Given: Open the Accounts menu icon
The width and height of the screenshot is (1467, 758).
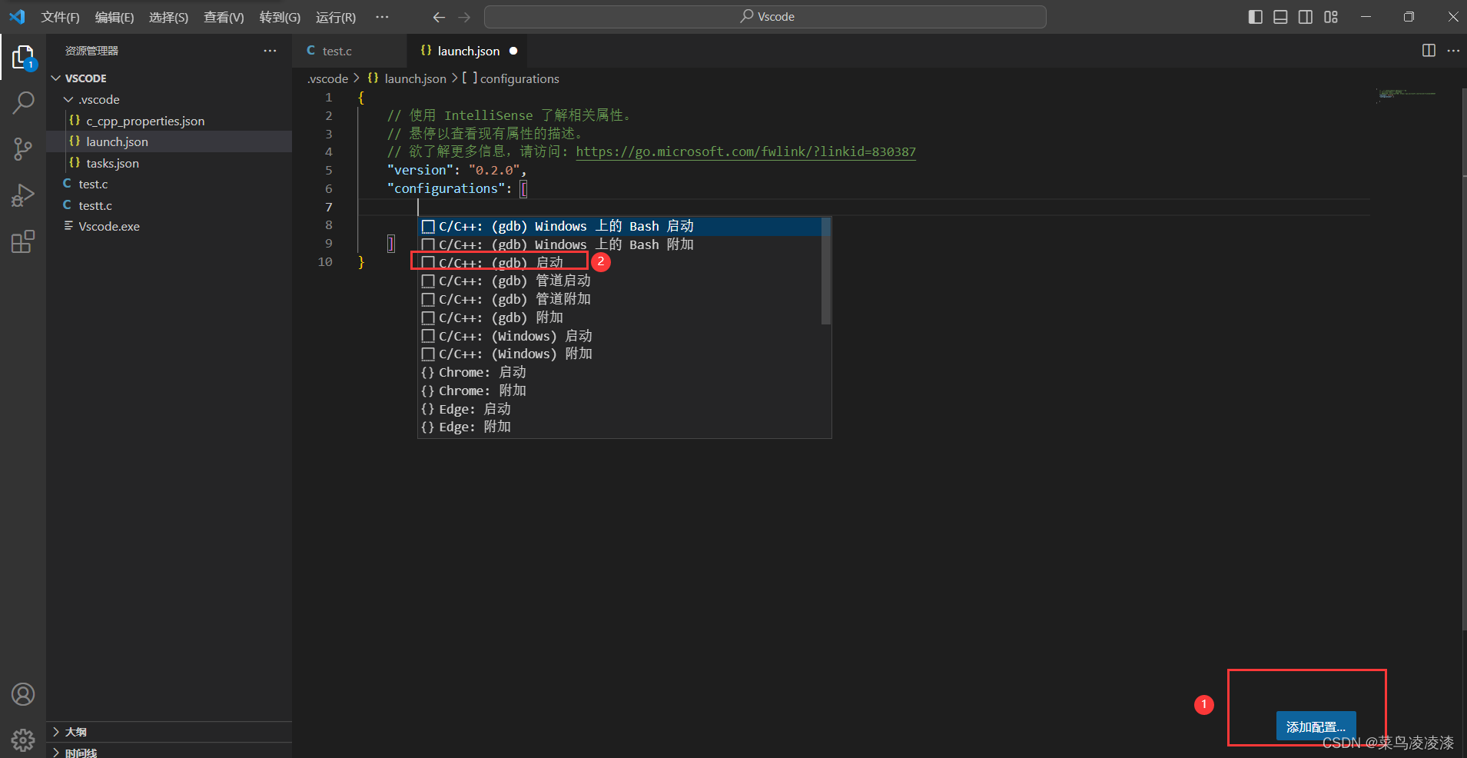Looking at the screenshot, I should pos(23,694).
